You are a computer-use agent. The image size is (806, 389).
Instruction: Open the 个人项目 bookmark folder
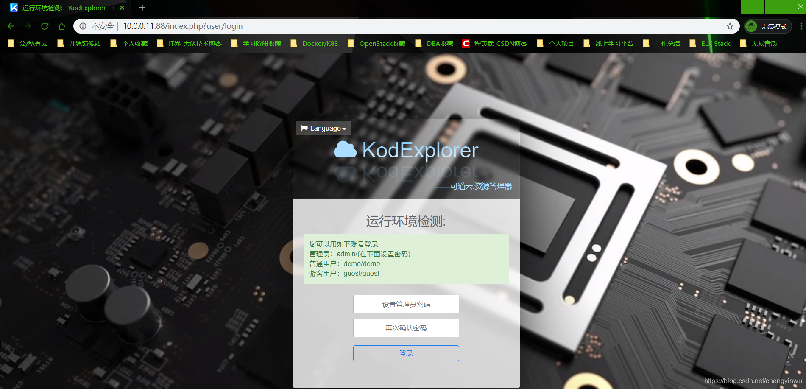coord(555,43)
